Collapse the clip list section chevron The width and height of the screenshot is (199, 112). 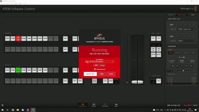196,74
